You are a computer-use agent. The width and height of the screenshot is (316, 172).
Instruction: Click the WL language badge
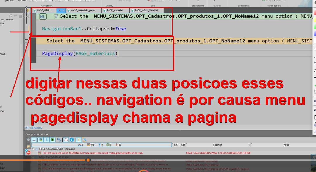(42, 16)
